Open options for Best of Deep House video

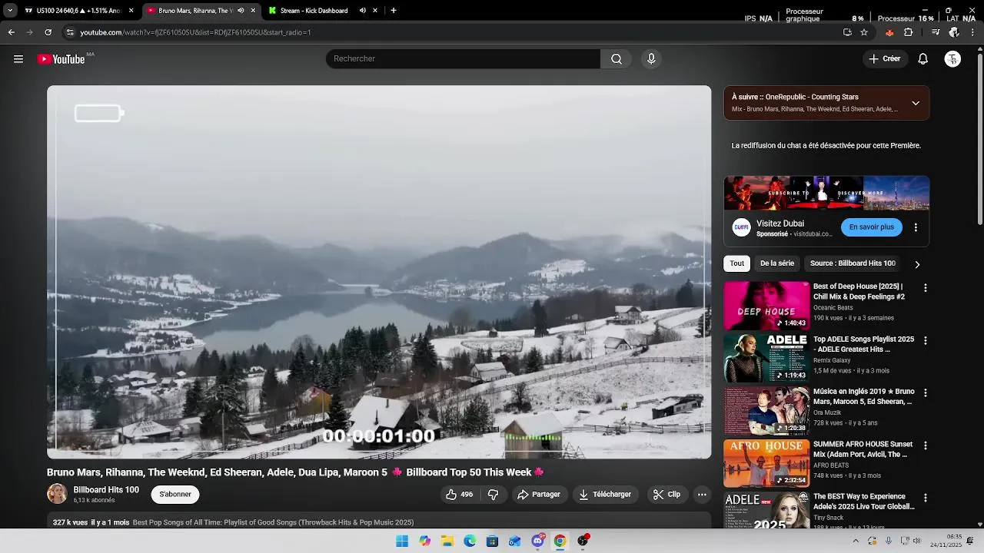926,288
